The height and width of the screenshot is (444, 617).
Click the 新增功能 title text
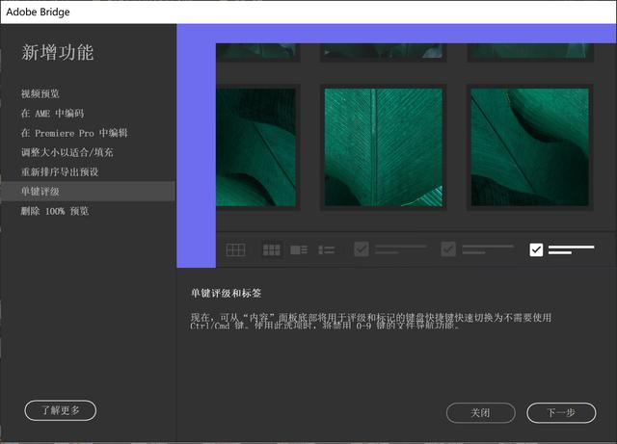[58, 53]
